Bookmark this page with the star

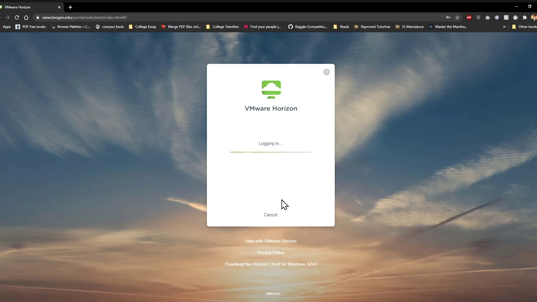(x=457, y=18)
